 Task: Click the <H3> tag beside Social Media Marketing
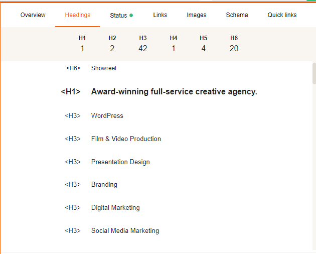pyautogui.click(x=73, y=230)
